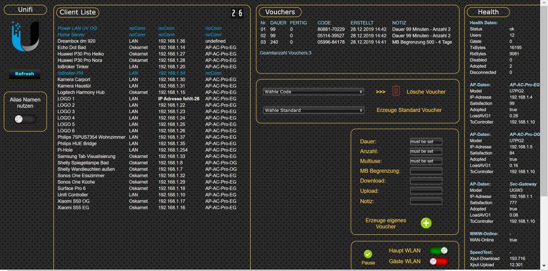This screenshot has width=548, height=271.
Task: Click 'IP Adresse fehlt-26' for LOGO 1
Action: tap(179, 99)
